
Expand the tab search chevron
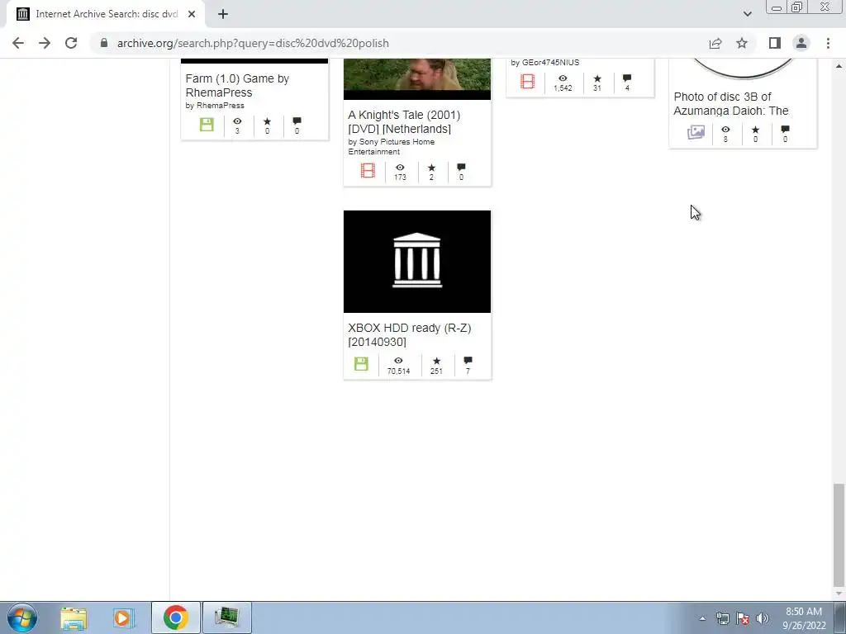747,14
